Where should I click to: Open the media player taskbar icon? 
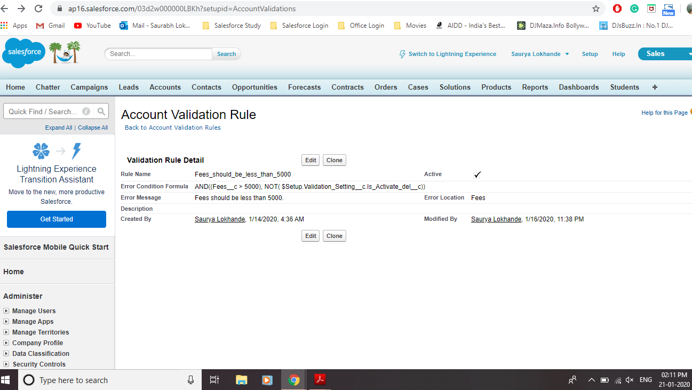point(267,380)
